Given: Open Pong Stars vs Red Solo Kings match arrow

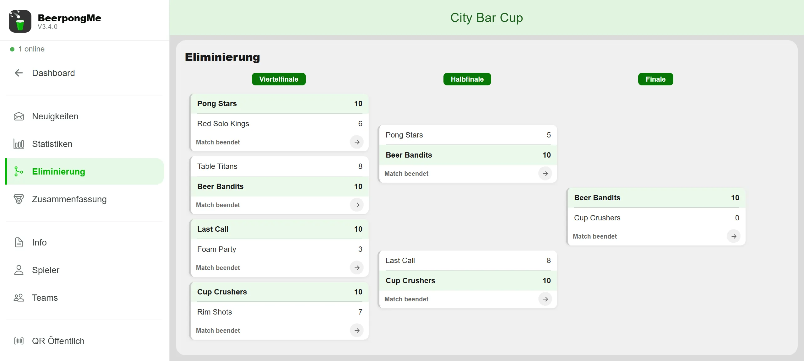Looking at the screenshot, I should (357, 142).
